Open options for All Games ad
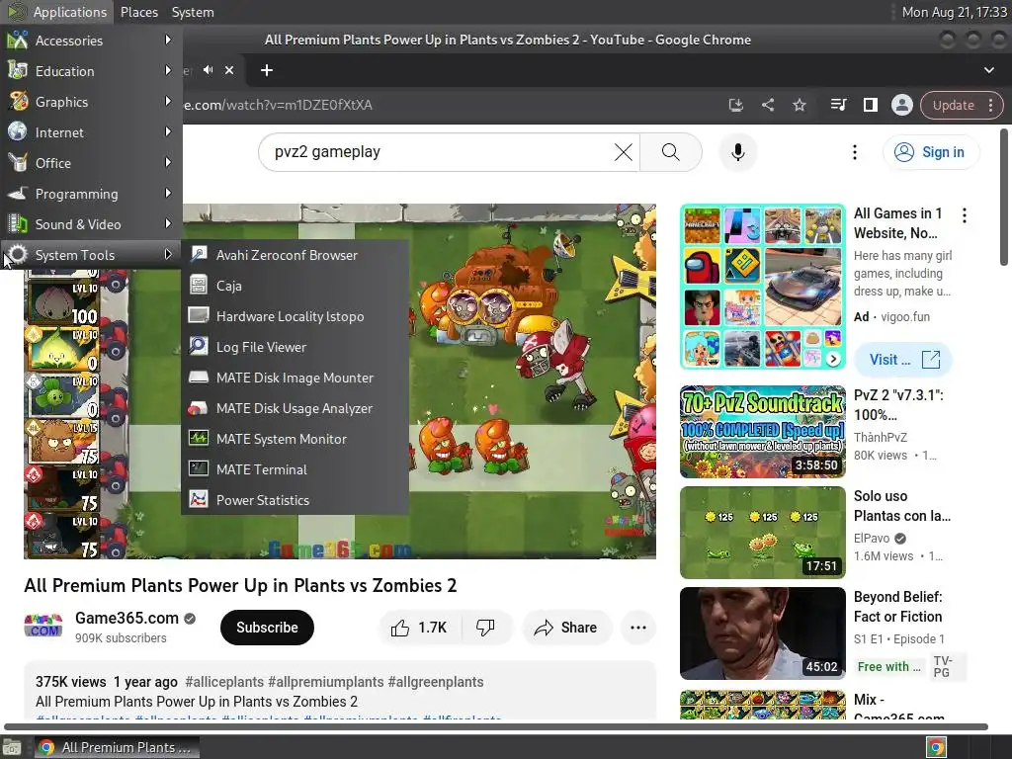This screenshot has width=1012, height=759. tap(965, 214)
